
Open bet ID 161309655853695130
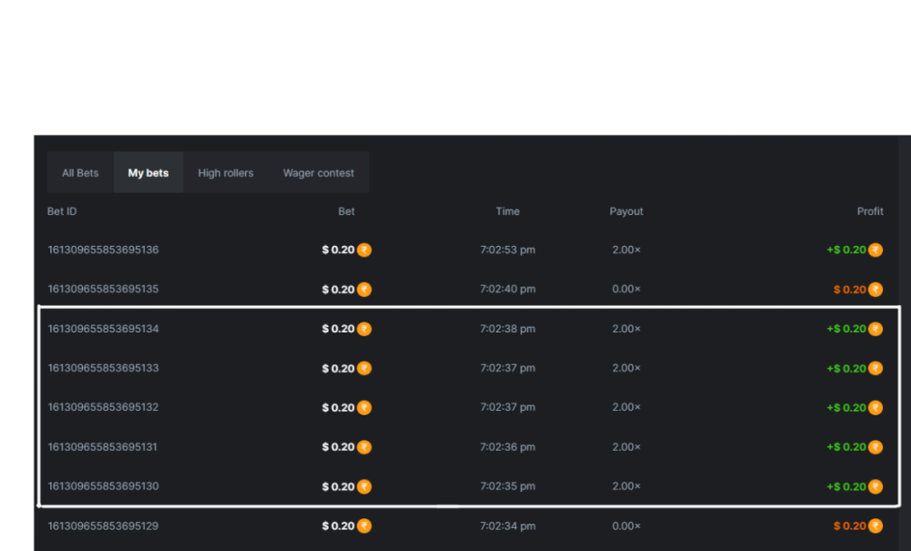(x=103, y=486)
